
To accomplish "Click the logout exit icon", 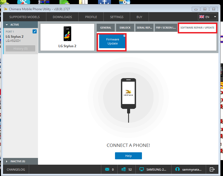I will [x=212, y=169].
